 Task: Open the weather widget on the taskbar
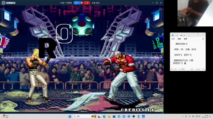pos(5,116)
